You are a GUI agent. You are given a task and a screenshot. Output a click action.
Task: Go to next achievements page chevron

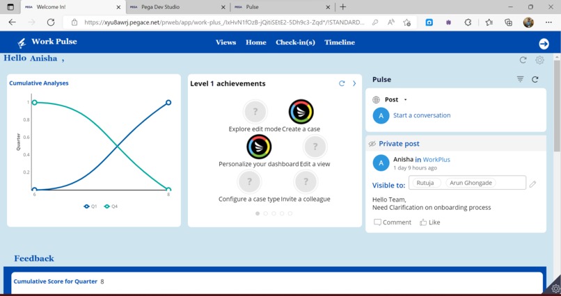[x=354, y=83]
